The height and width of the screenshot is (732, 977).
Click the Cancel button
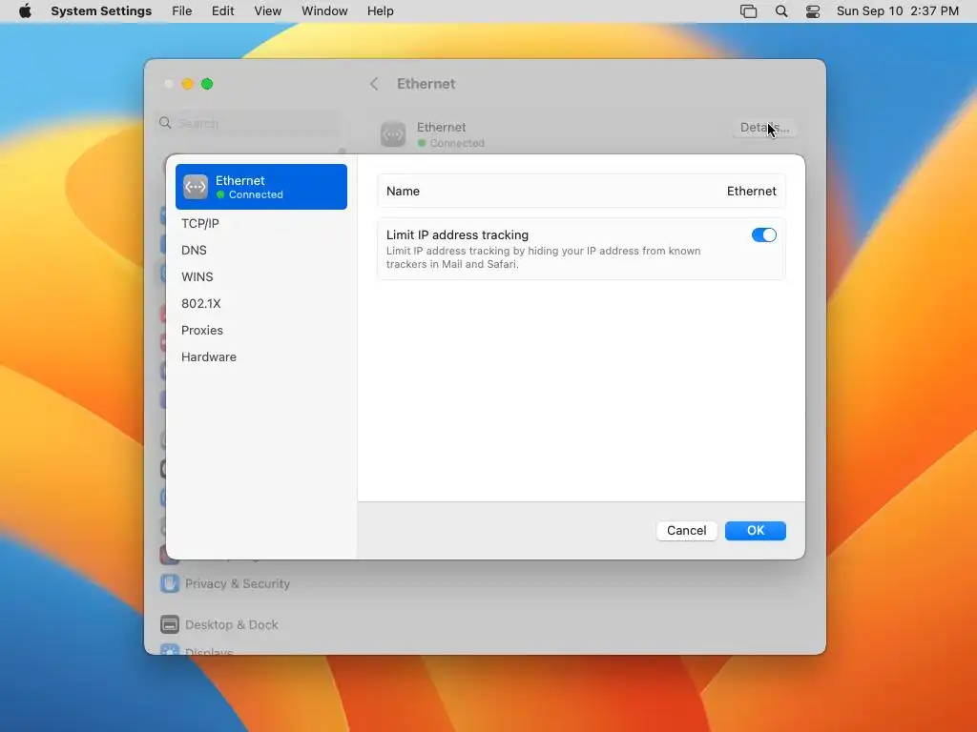click(x=687, y=531)
